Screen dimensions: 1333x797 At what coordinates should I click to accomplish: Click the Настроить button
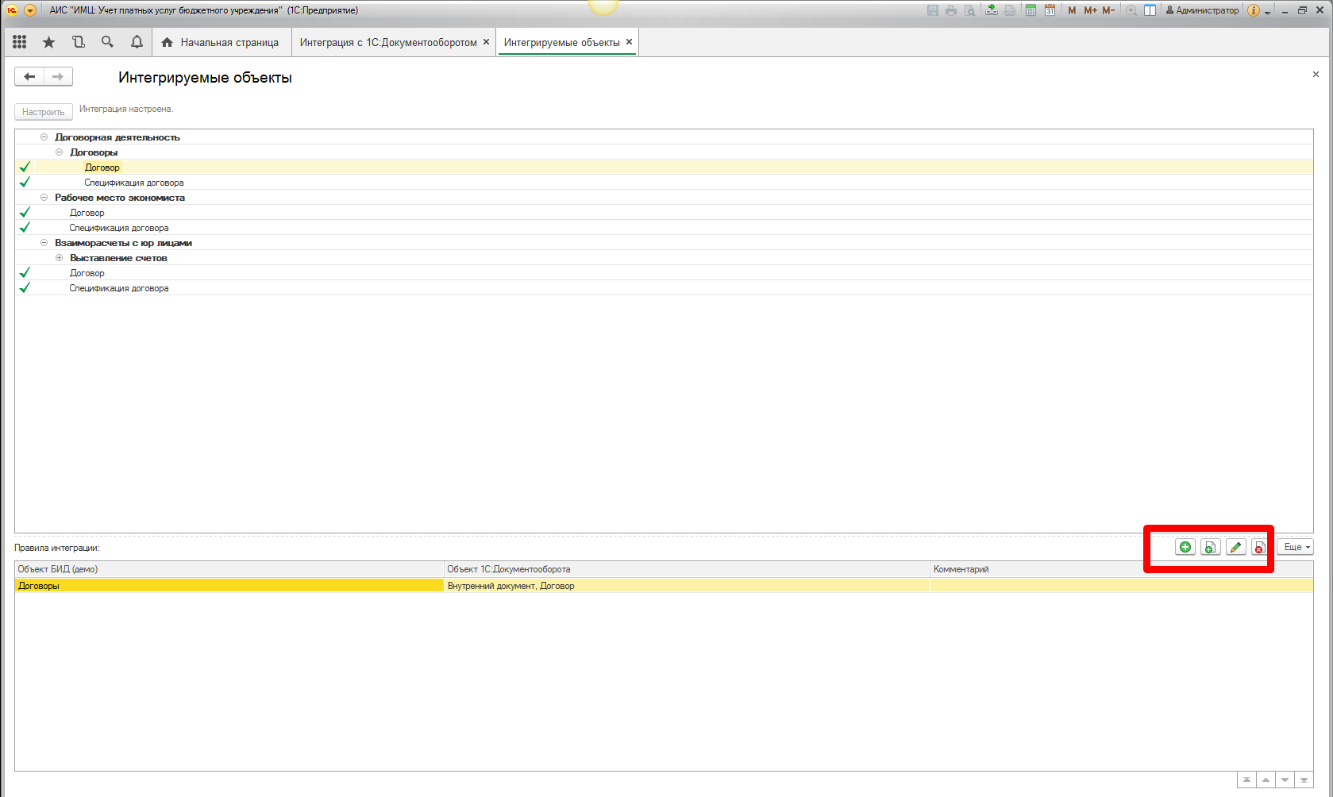44,112
